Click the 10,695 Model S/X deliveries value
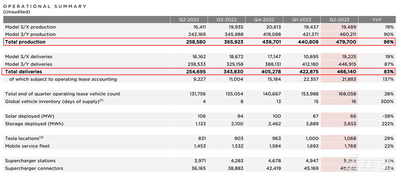 pos(311,57)
